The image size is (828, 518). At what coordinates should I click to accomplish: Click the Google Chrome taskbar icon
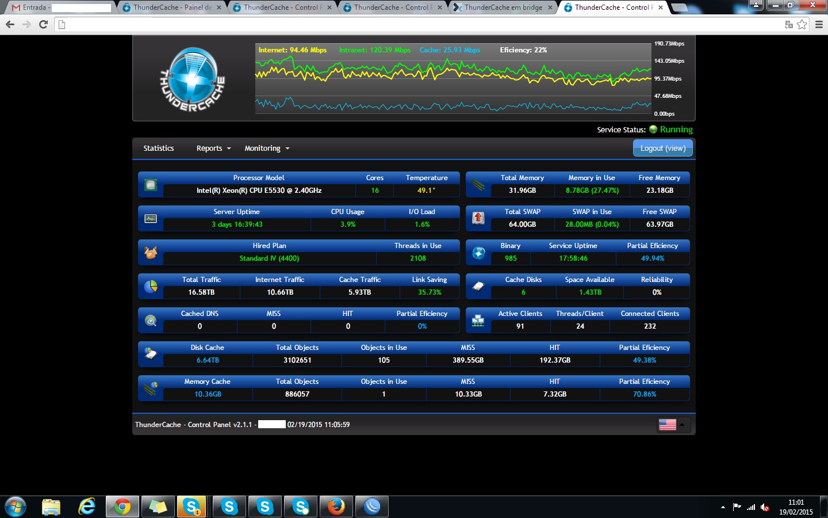[x=122, y=507]
